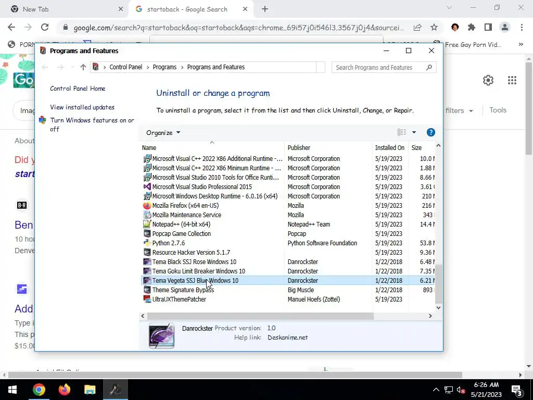
Task: Open the view options dropdown arrow
Action: [414, 132]
